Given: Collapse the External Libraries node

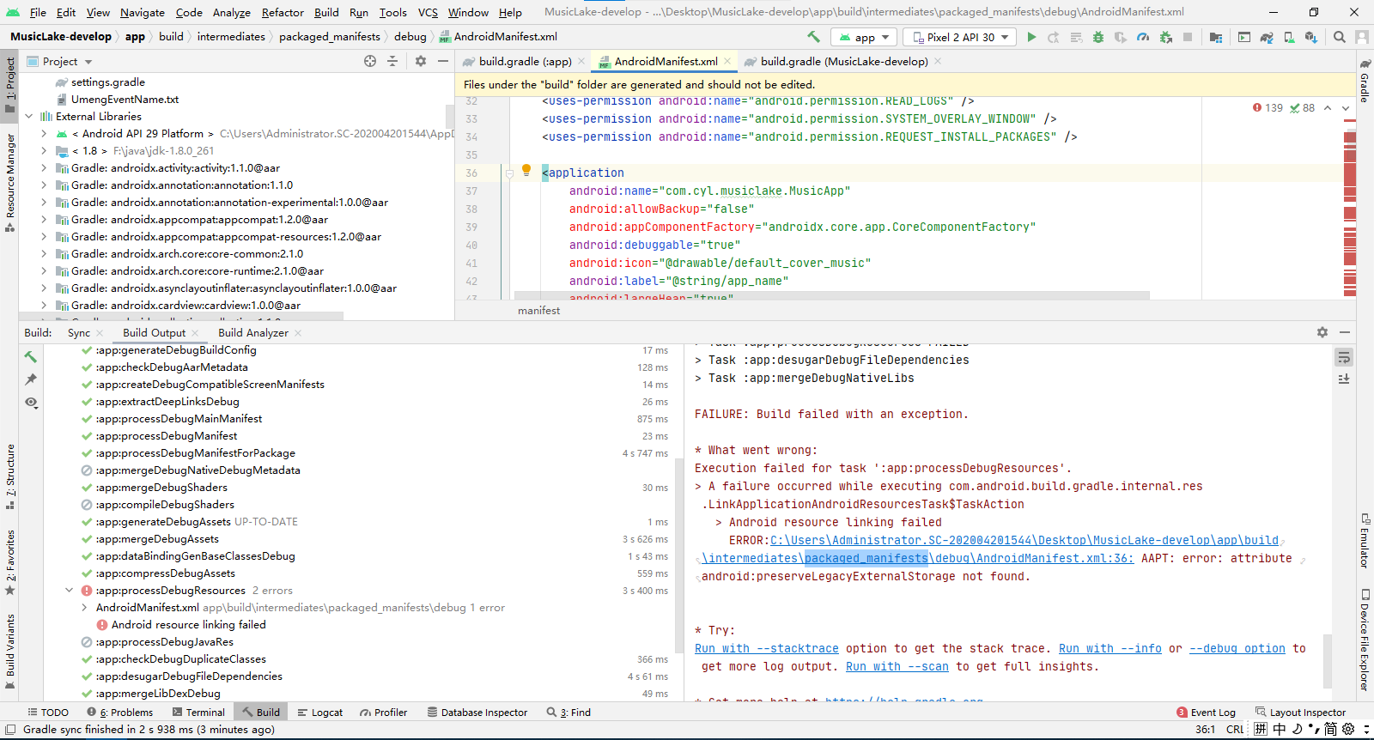Looking at the screenshot, I should (29, 117).
